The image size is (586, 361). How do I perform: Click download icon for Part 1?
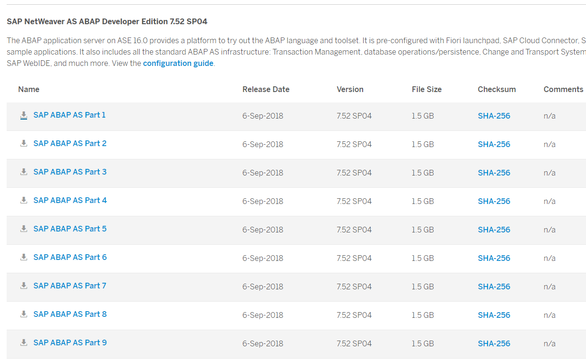[24, 115]
